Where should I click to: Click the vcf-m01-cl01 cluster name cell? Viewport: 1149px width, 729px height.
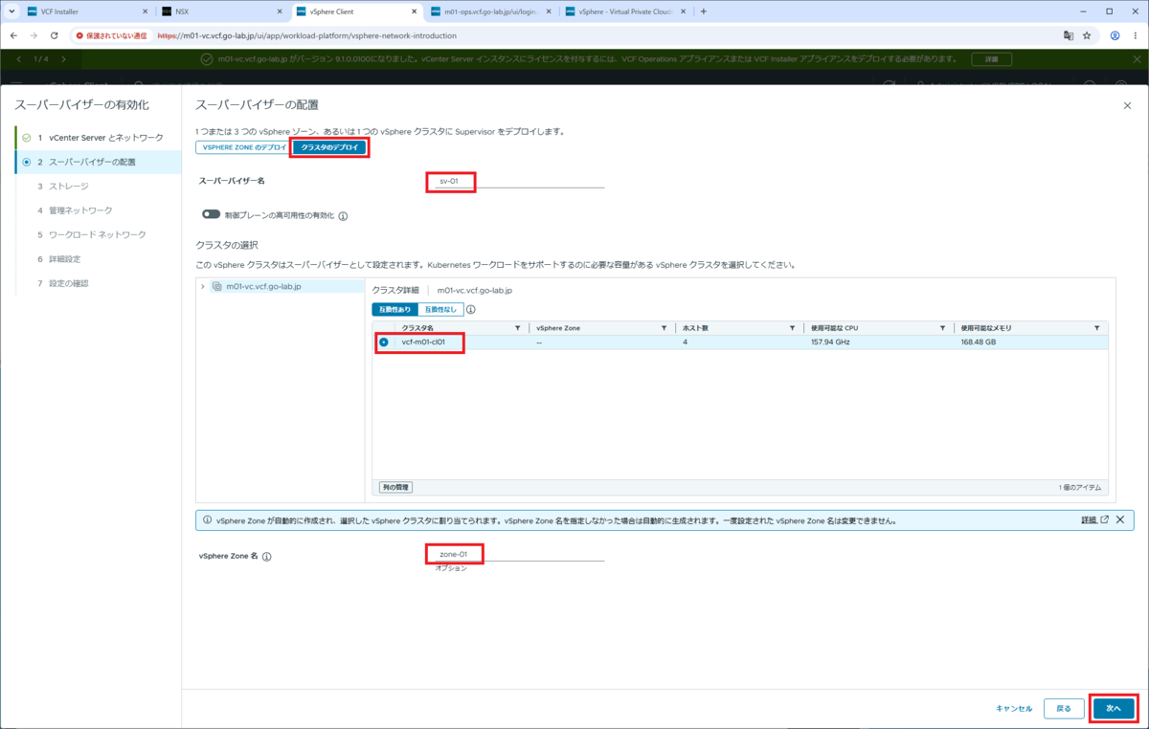(423, 342)
